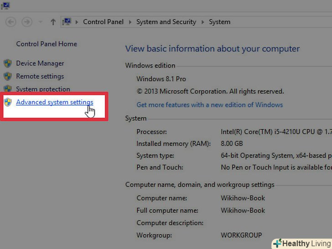Click the 2013 Microsoft Corporation copyright text
This screenshot has width=332, height=249.
(x=210, y=92)
